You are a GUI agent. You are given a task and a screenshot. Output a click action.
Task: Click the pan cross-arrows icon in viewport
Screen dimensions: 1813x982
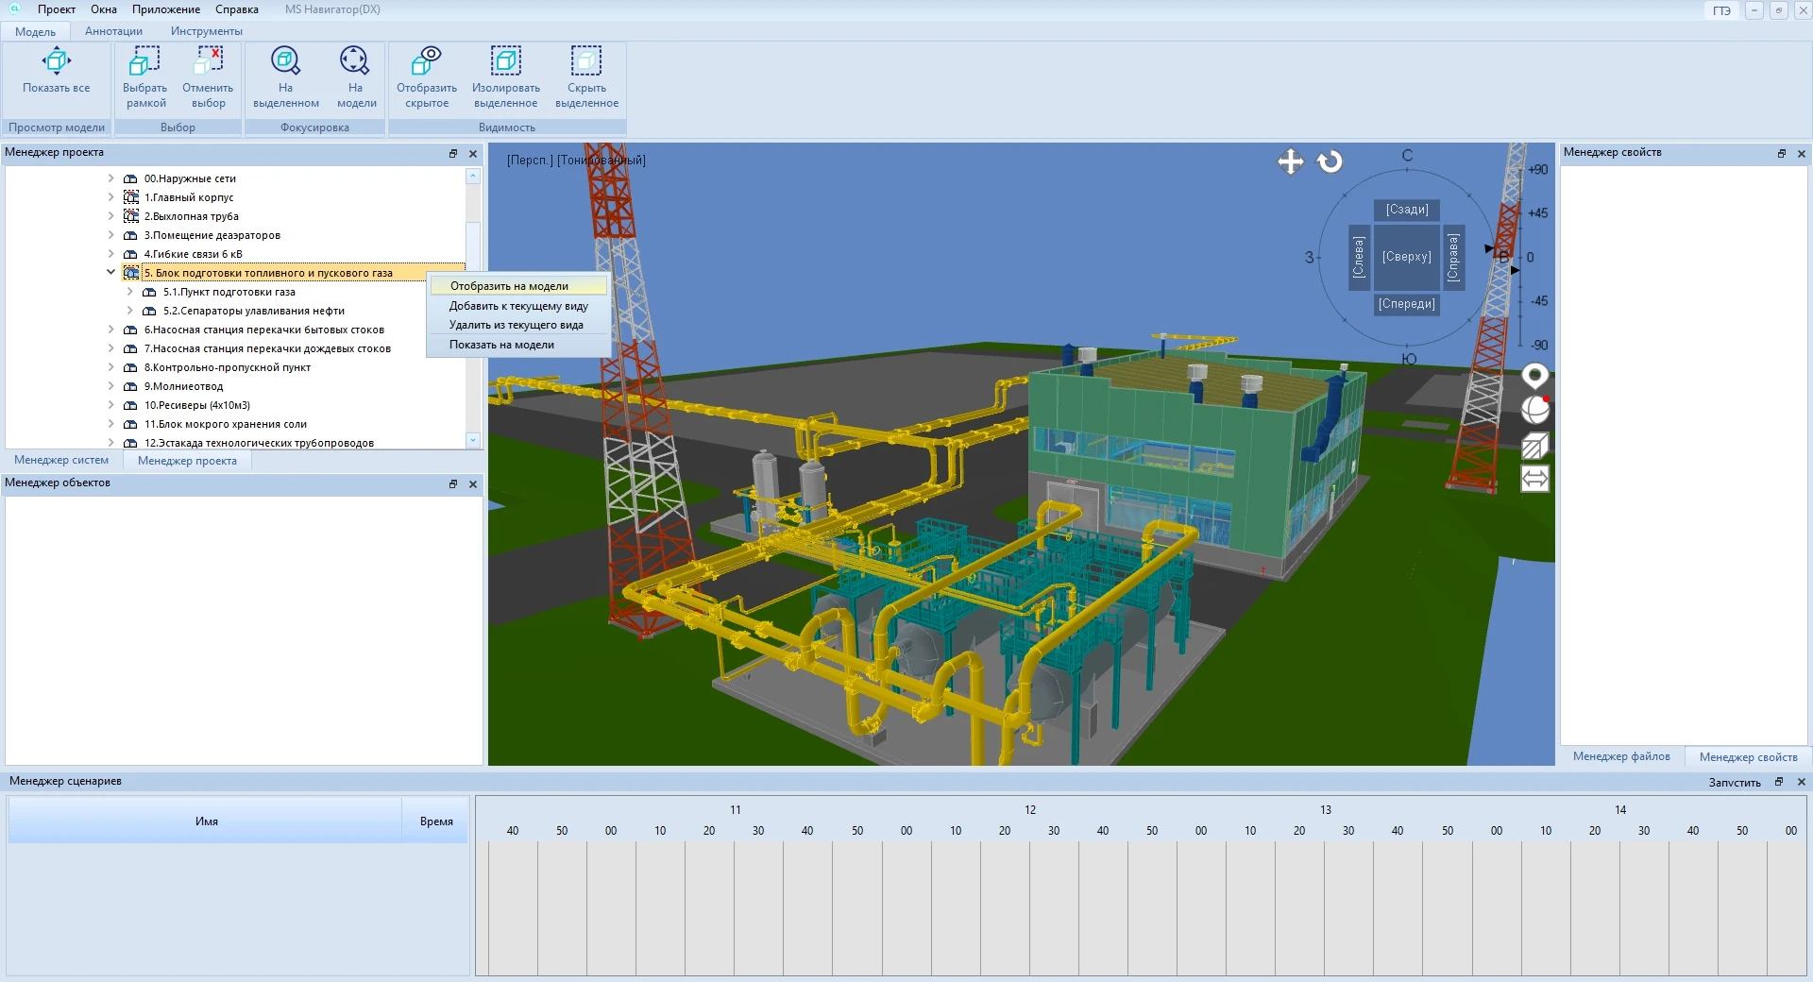1290,161
